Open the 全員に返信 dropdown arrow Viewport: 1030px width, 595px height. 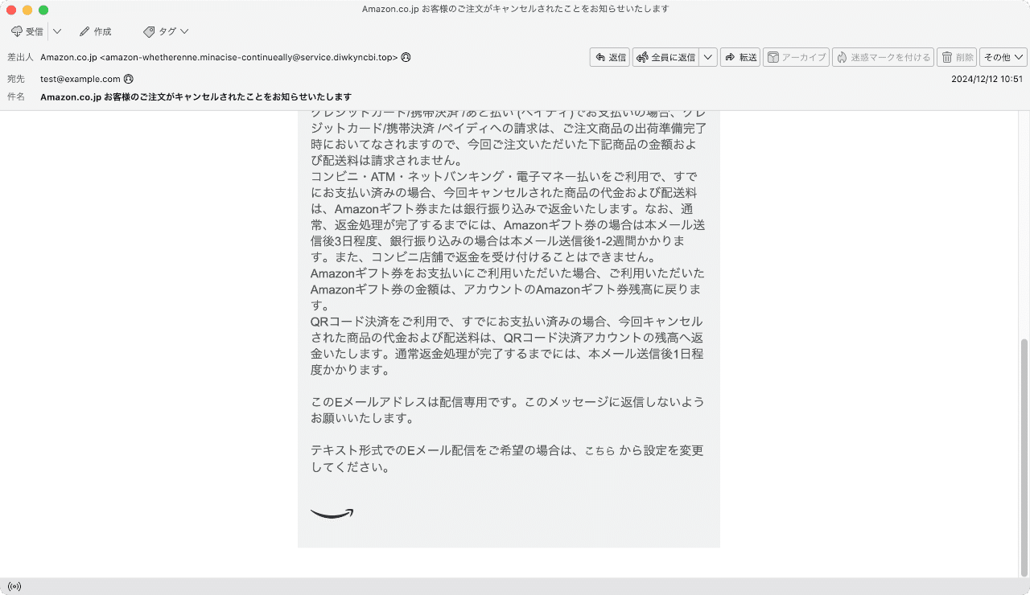tap(707, 57)
